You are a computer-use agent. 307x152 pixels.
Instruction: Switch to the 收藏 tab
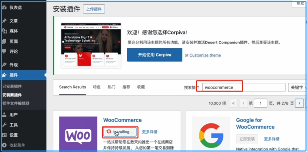(141, 87)
